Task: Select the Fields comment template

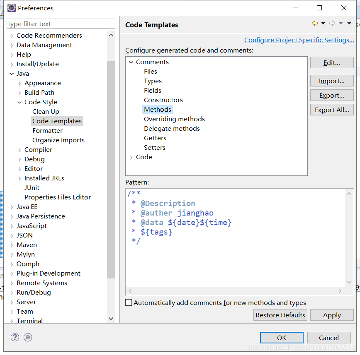Action: [153, 91]
